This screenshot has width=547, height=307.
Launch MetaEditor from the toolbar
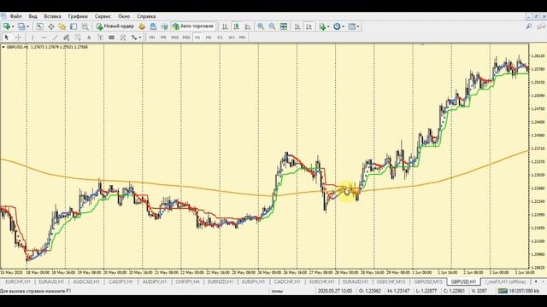142,26
